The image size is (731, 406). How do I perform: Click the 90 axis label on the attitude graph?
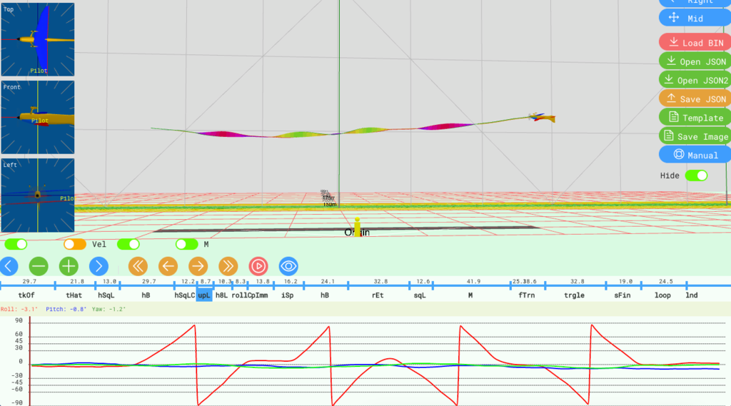(19, 320)
